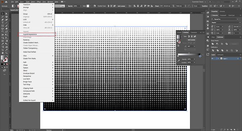Select the Rotate tool
The height and width of the screenshot is (131, 242).
[3, 32]
